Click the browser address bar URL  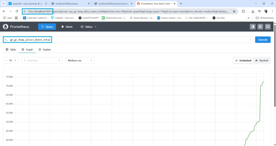click(x=129, y=11)
